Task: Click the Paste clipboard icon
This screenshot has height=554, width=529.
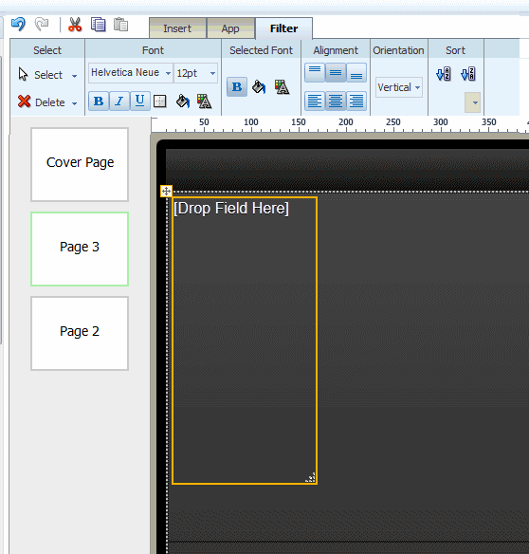Action: click(120, 25)
